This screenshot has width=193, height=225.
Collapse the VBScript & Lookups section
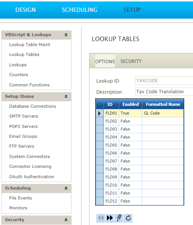[66, 35]
